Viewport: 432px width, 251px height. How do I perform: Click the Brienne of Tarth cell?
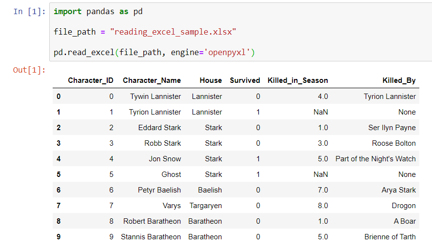click(390, 237)
